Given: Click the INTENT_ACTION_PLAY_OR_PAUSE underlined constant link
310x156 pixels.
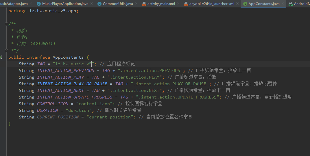Looking at the screenshot, I should [72, 84].
